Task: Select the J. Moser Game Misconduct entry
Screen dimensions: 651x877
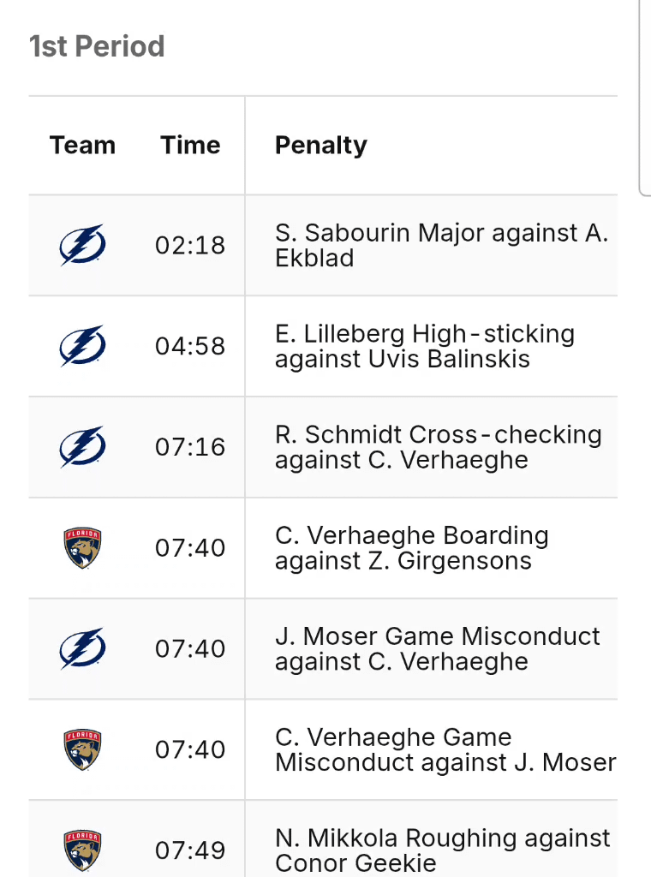Action: pyautogui.click(x=437, y=649)
